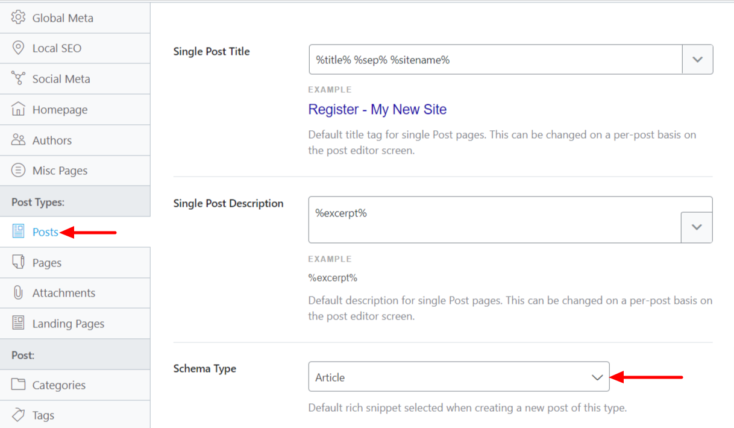734x428 pixels.
Task: Click the Landing Pages icon
Action: click(19, 323)
